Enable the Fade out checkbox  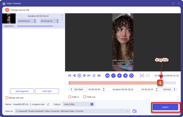[x=85, y=97]
